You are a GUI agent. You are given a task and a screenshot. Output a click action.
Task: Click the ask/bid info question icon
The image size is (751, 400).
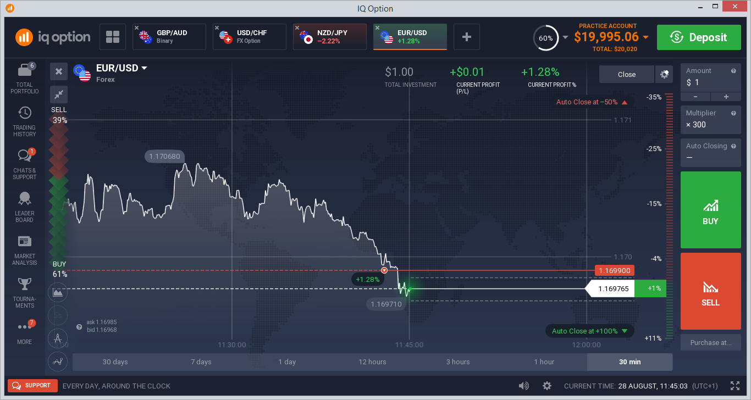[79, 327]
